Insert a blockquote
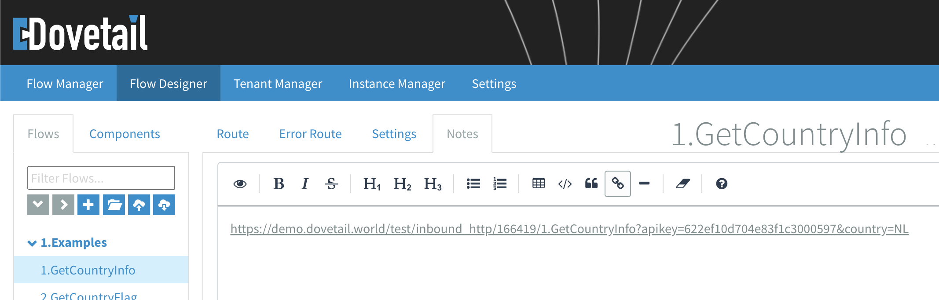Image resolution: width=939 pixels, height=300 pixels. point(591,183)
